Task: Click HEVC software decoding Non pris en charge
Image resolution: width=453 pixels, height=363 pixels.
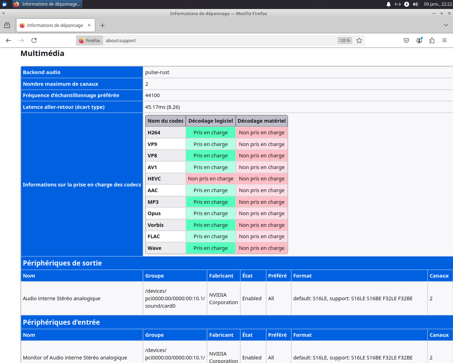Action: click(211, 179)
